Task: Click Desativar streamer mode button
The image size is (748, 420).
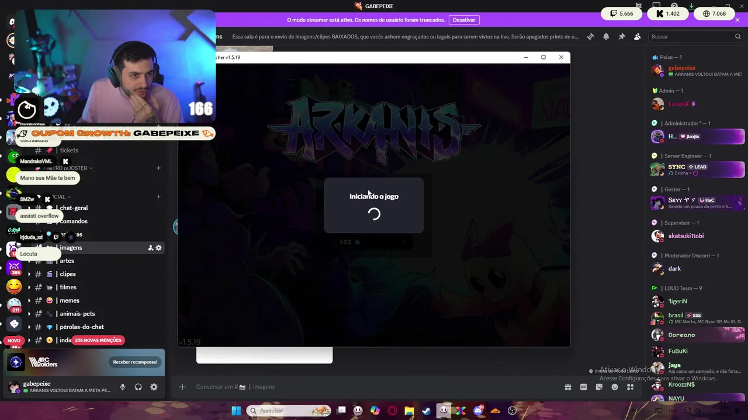Action: 464,20
